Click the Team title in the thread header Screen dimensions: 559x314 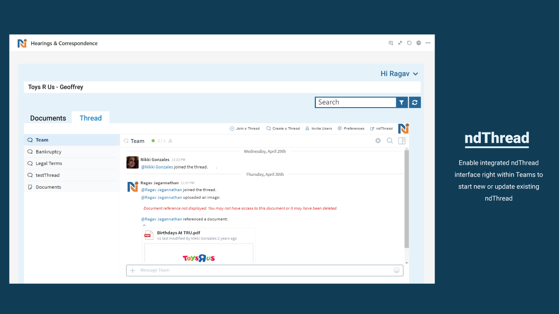tap(137, 141)
